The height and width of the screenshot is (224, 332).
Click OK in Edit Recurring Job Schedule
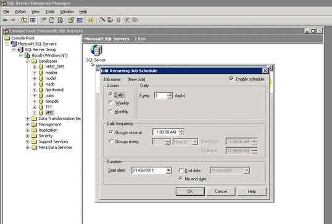[190, 191]
